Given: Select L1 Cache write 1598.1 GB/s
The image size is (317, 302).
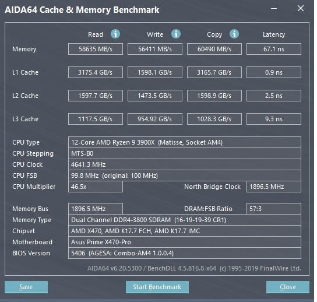Looking at the screenshot, I should coord(155,72).
